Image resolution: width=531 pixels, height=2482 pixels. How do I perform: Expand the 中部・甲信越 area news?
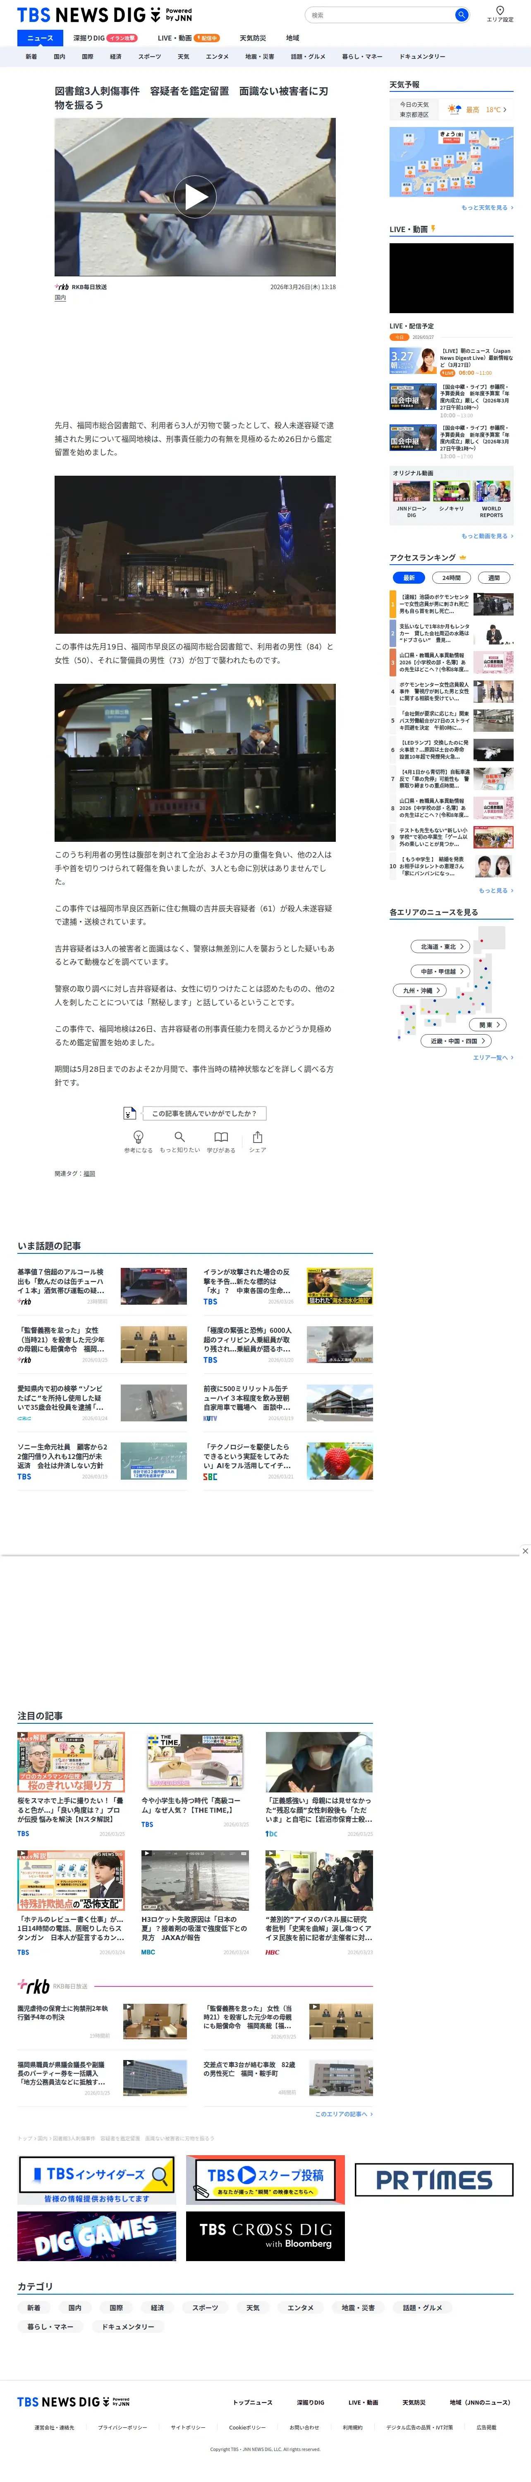coord(441,971)
